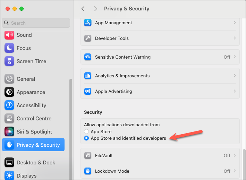Open the Accessibility label in sidebar
246x180 pixels.
click(31, 105)
